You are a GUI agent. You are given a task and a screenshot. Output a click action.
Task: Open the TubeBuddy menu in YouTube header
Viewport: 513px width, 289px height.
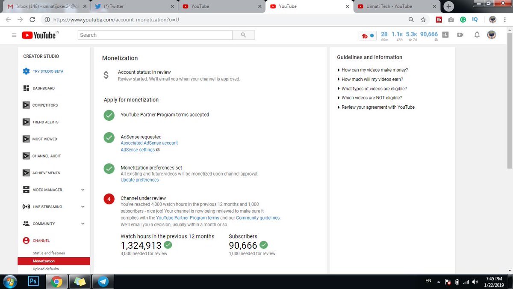(x=368, y=36)
